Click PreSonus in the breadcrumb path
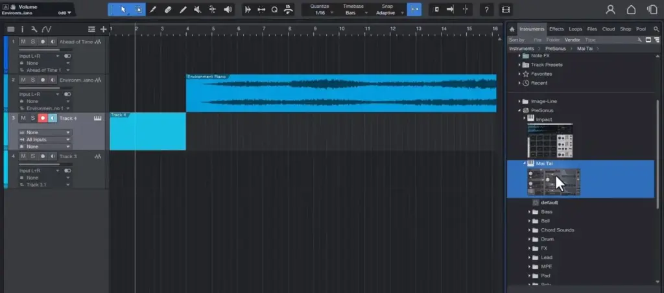 [x=555, y=49]
